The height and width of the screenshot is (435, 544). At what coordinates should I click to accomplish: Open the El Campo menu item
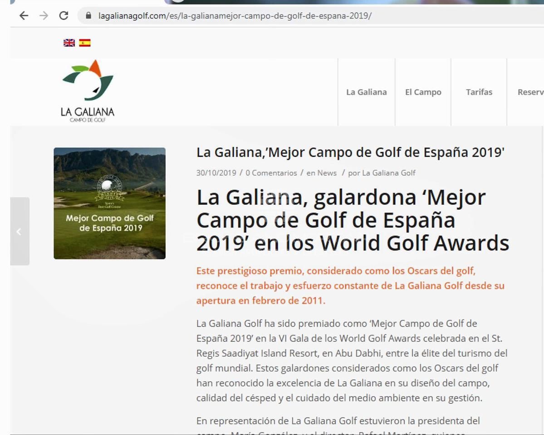click(x=423, y=92)
